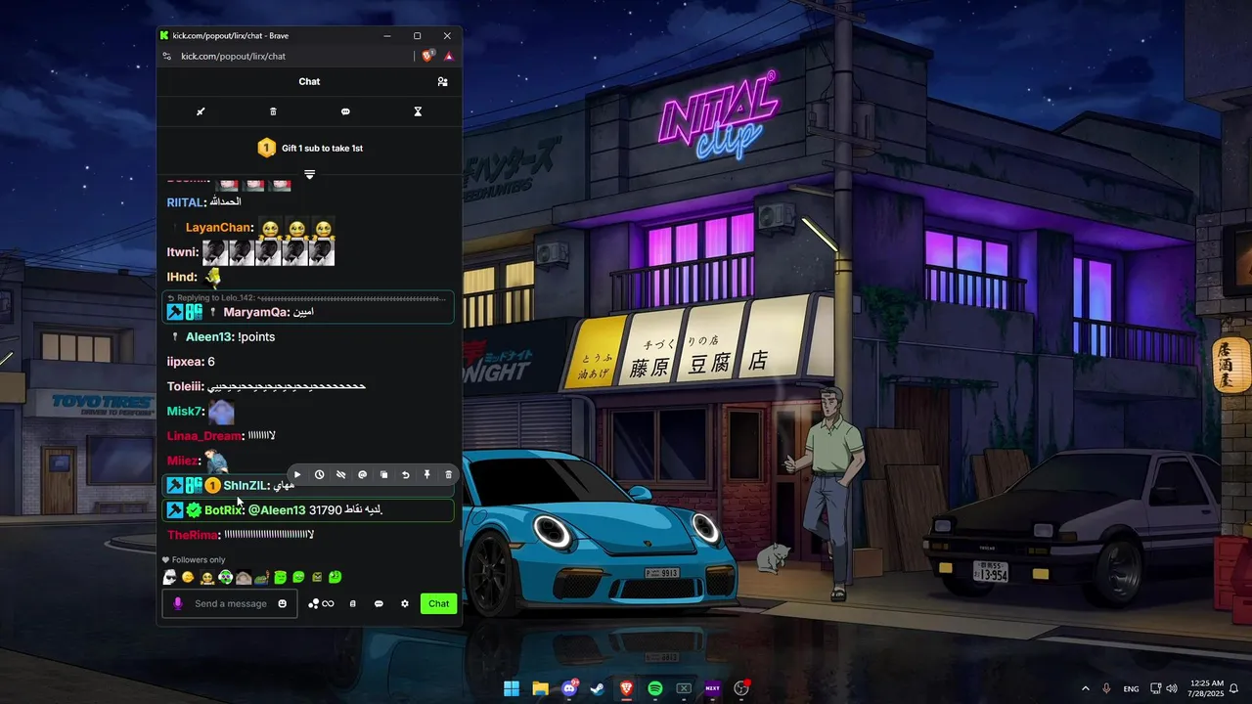Click the play icon in message hover toolbar

298,475
